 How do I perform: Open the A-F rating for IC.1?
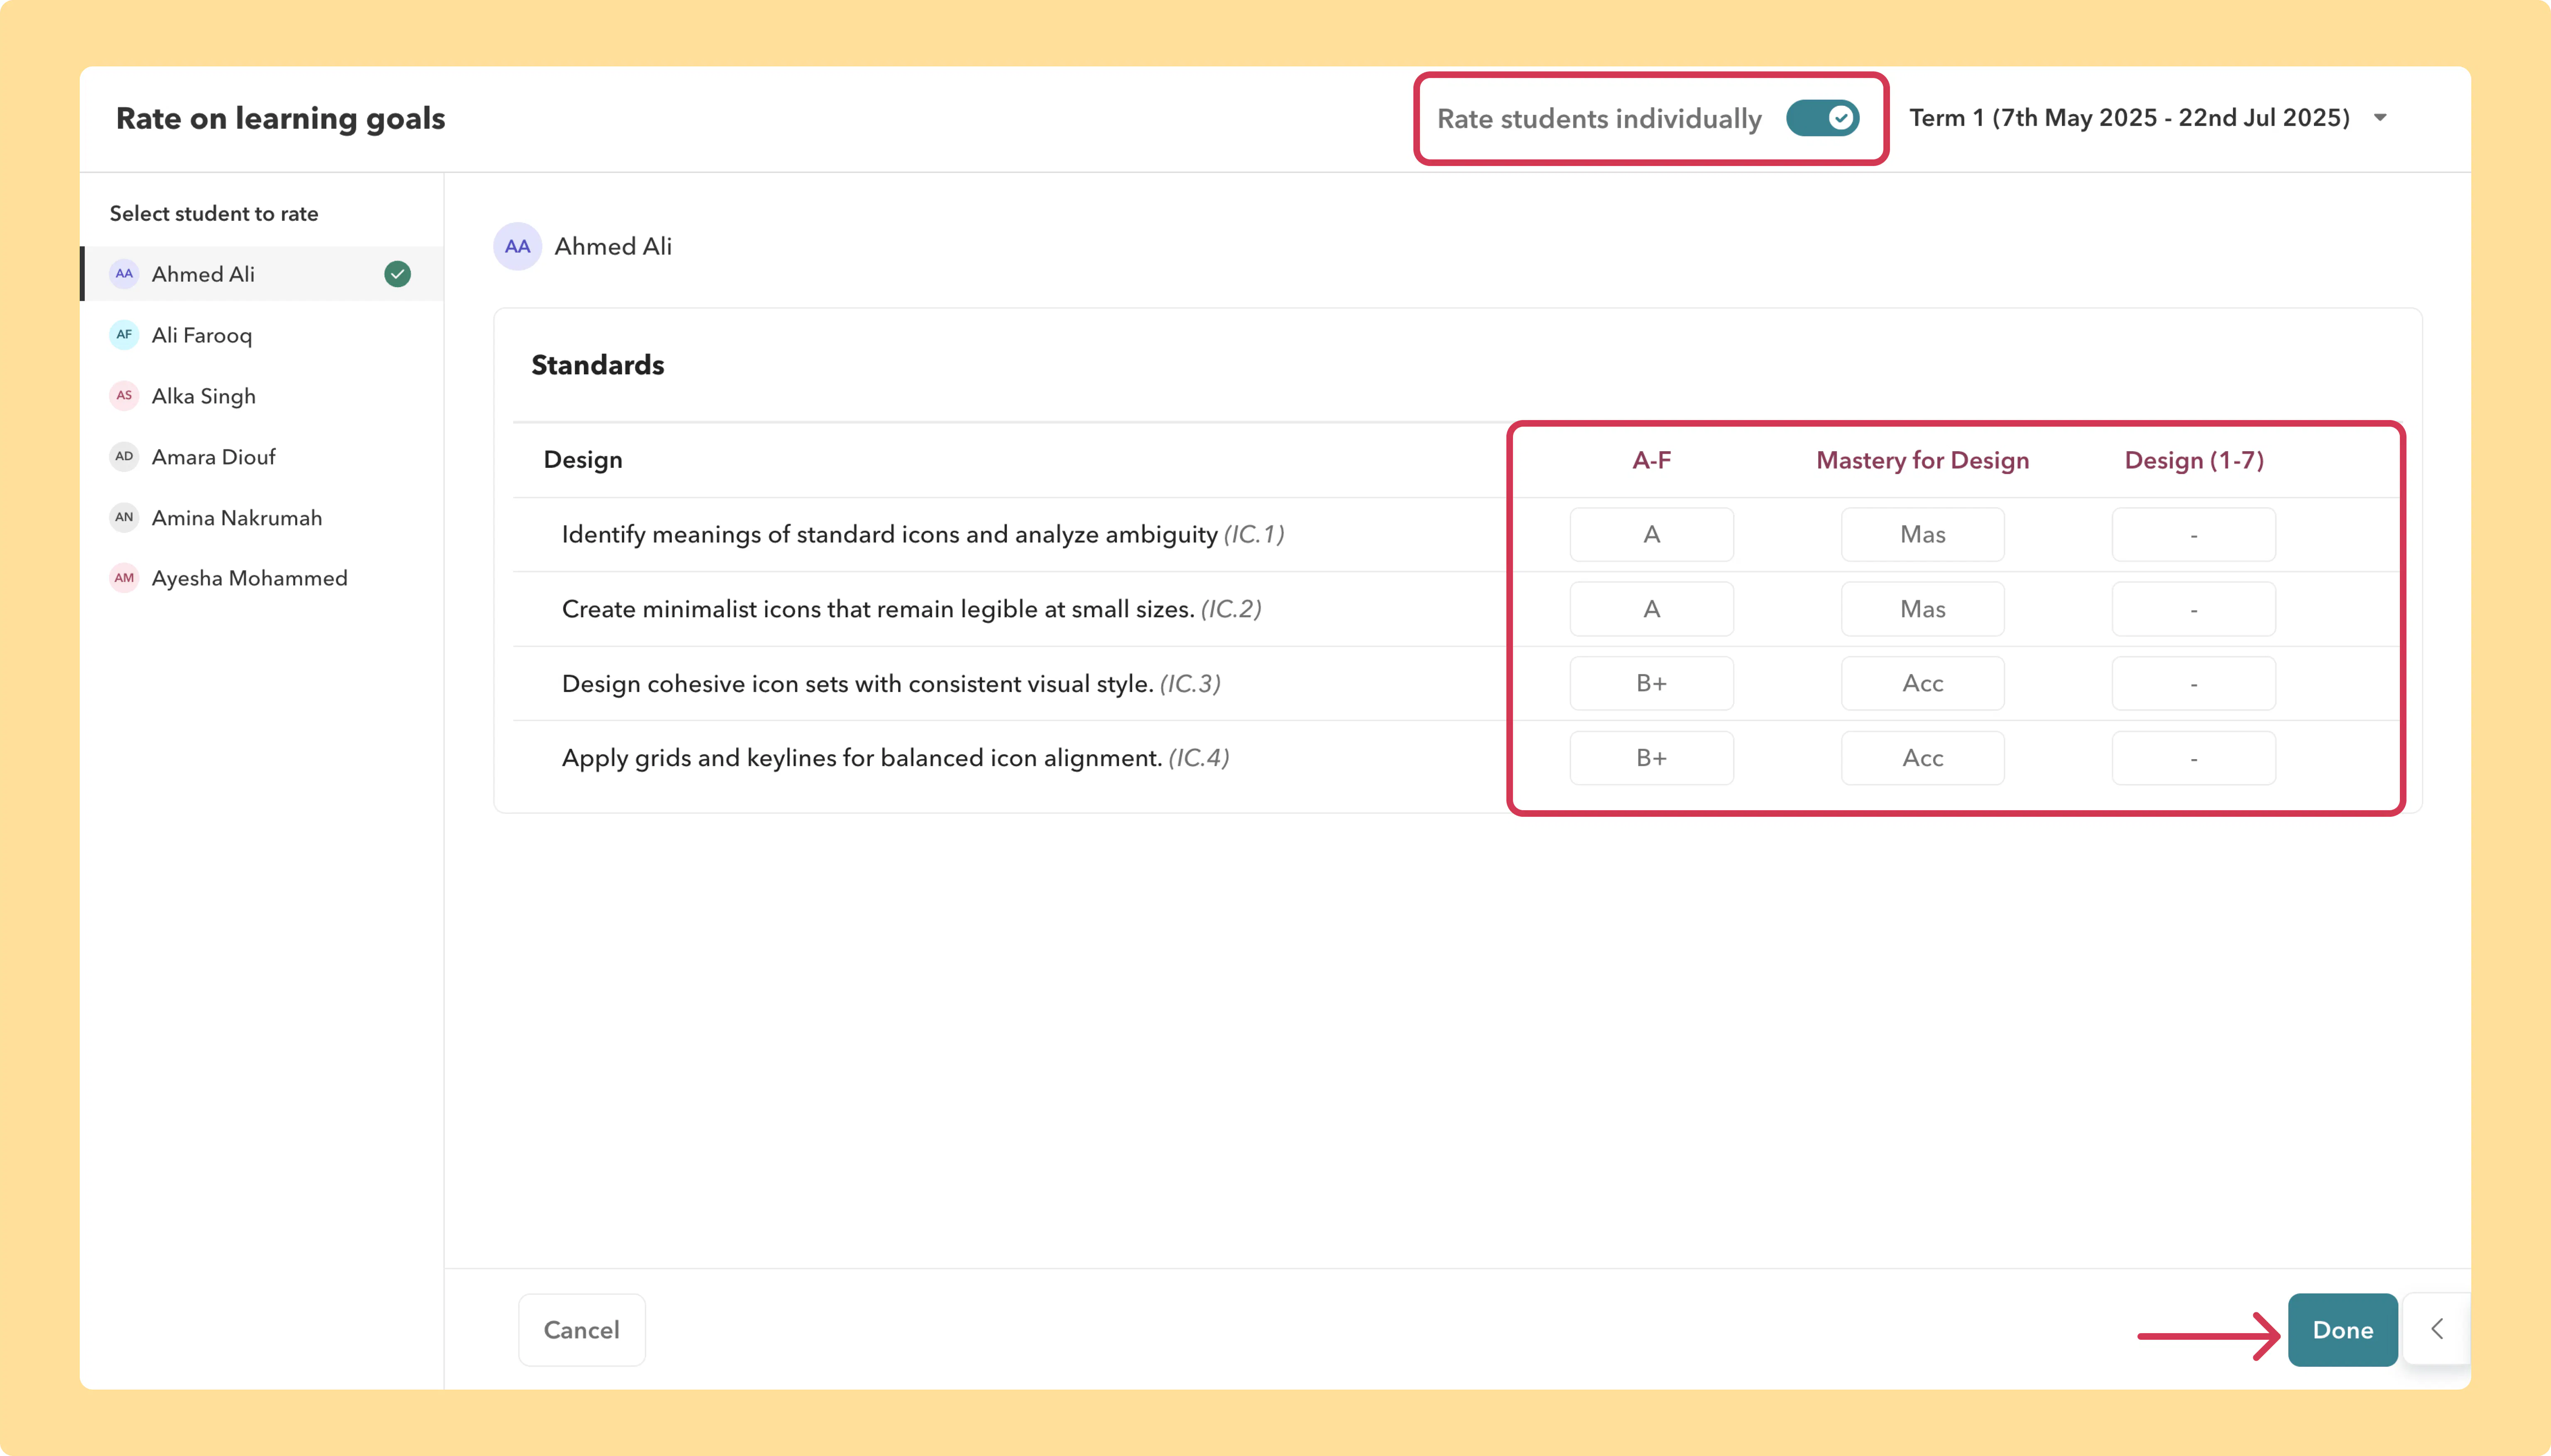tap(1652, 535)
